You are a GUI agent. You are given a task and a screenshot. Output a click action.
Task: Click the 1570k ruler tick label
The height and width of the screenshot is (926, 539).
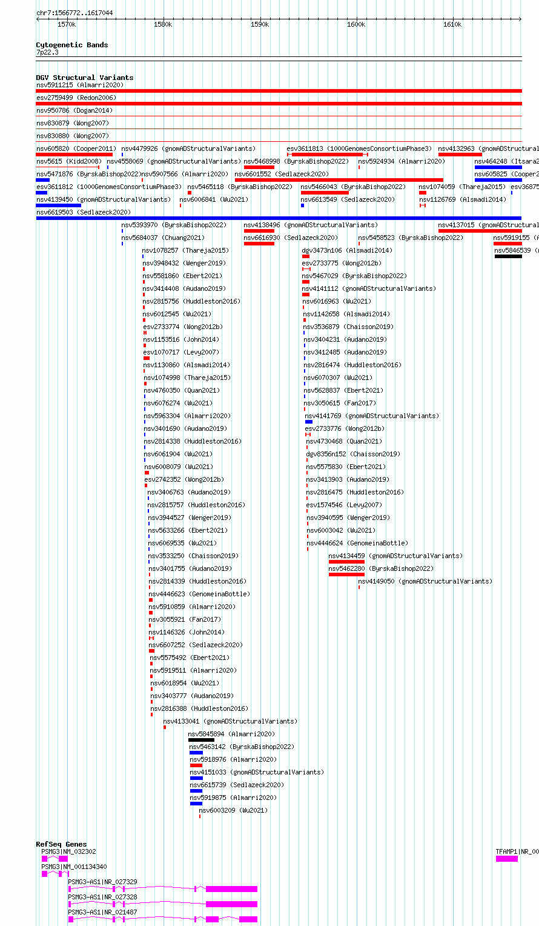(67, 24)
